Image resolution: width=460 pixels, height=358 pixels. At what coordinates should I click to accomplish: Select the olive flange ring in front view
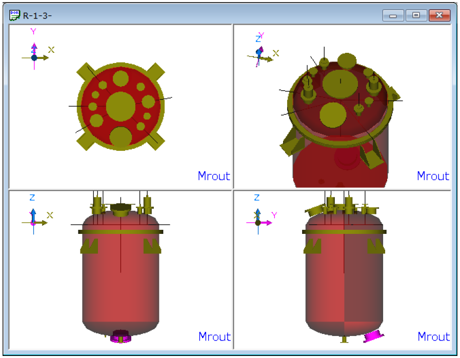[121, 232]
